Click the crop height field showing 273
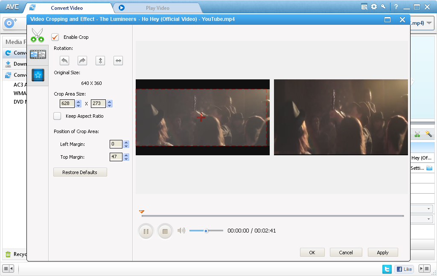 (x=99, y=103)
